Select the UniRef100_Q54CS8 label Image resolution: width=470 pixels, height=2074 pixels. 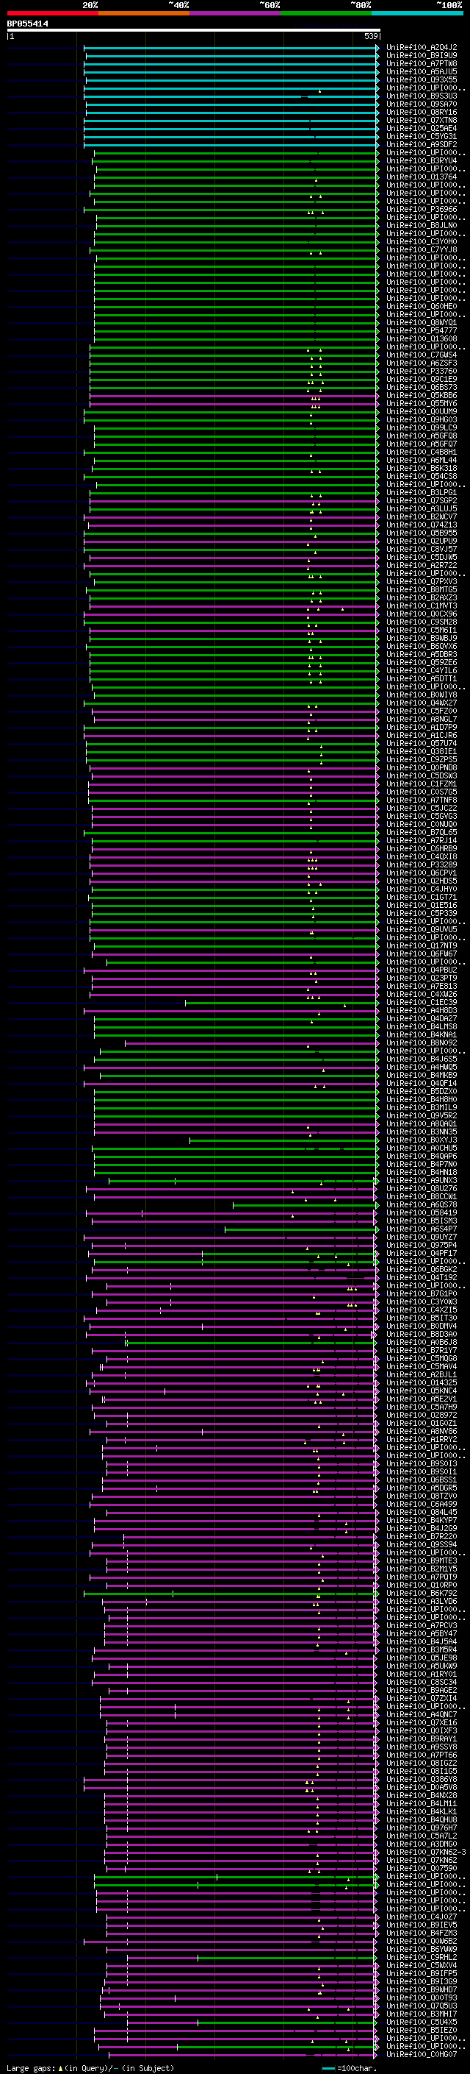(x=422, y=476)
